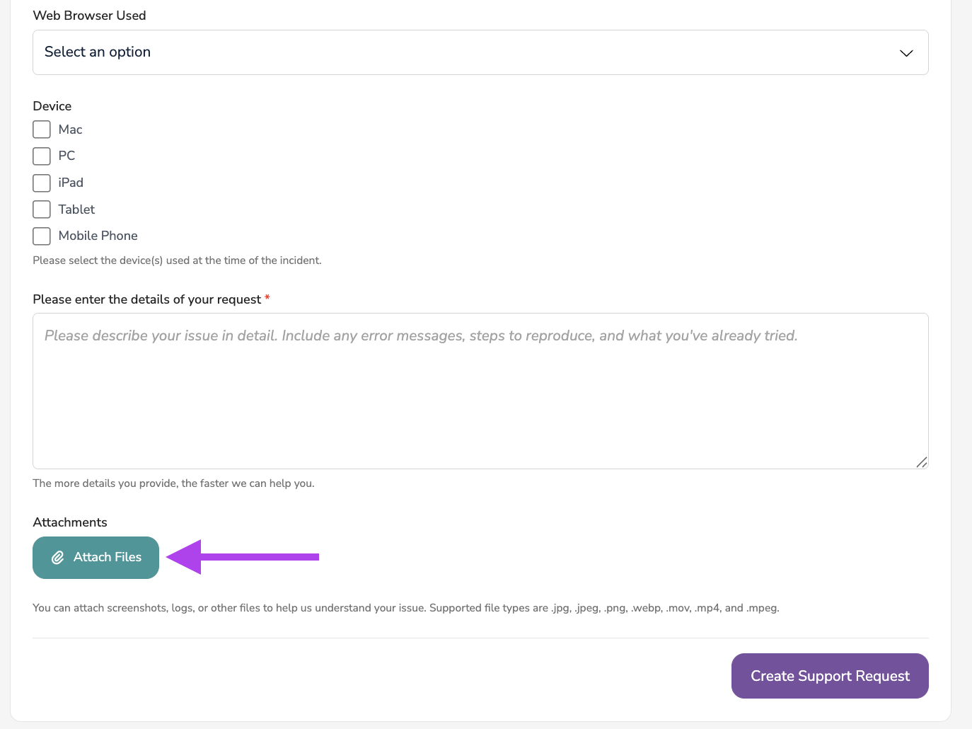Viewport: 972px width, 729px height.
Task: Click the "Mobile Phone" label text
Action: coord(98,236)
